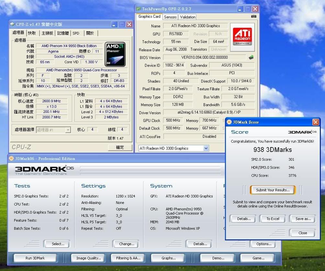This screenshot has width=325, height=271.
Task: Click the Options button in 3DMark06
Action: tap(263, 244)
